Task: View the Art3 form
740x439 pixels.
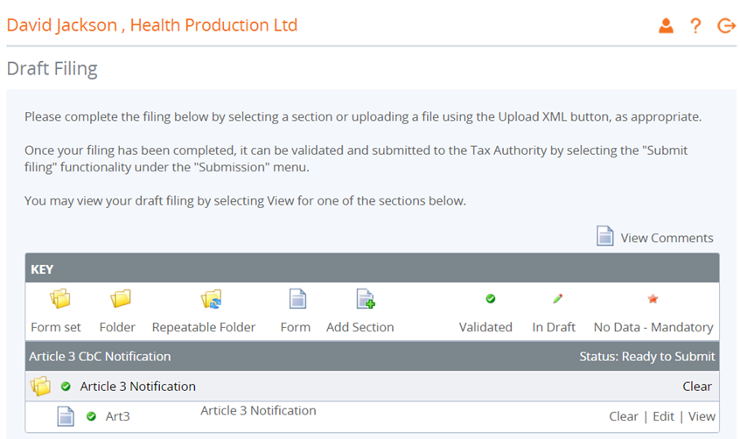Action: 702,416
